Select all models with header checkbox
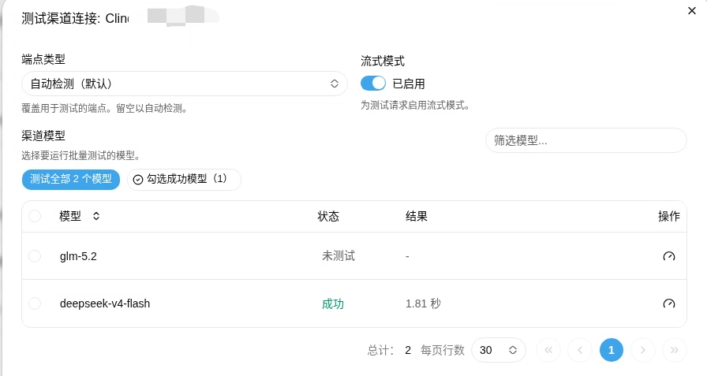 point(35,216)
